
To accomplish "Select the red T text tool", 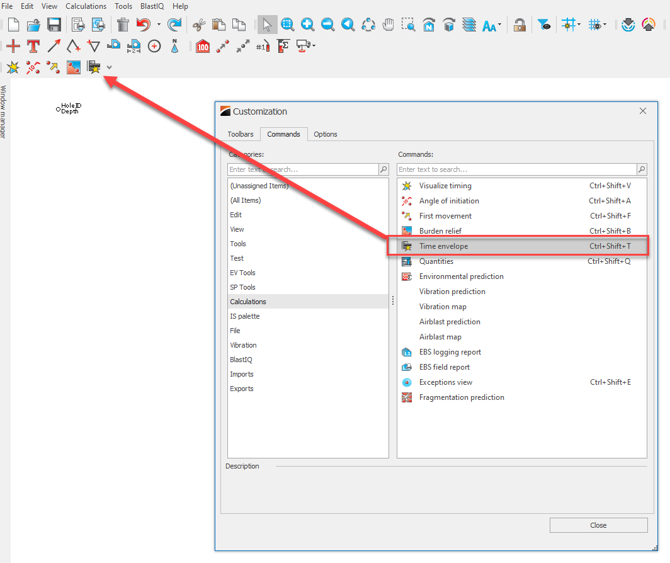I will [33, 46].
